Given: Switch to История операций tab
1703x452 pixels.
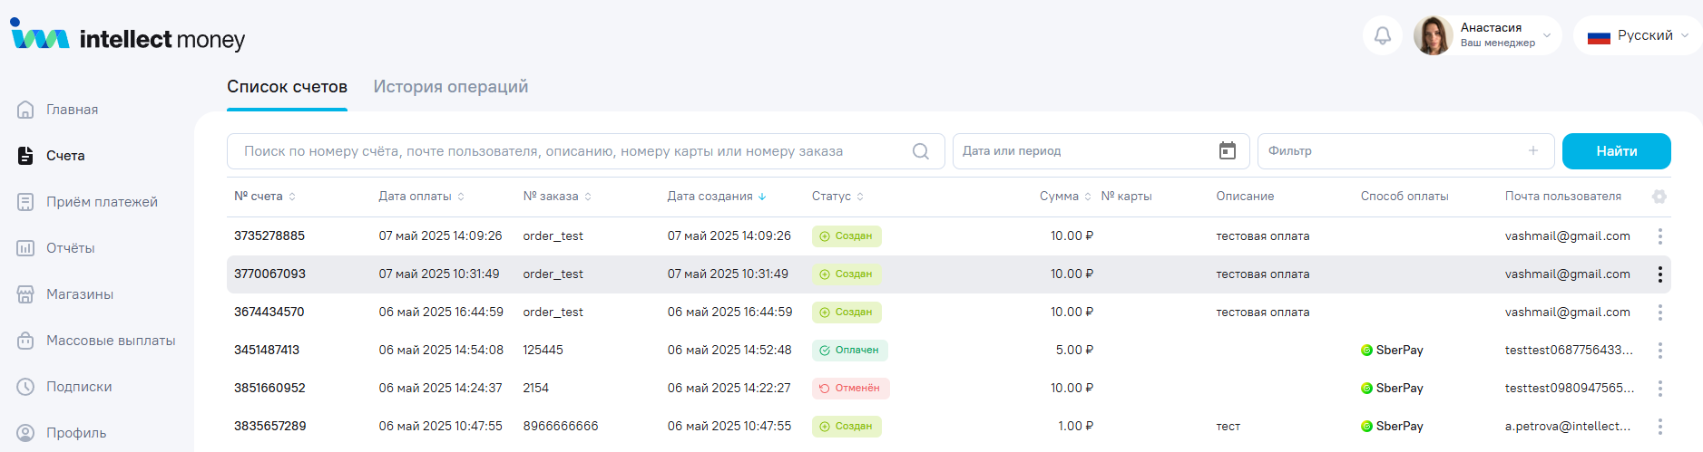Looking at the screenshot, I should pos(450,87).
